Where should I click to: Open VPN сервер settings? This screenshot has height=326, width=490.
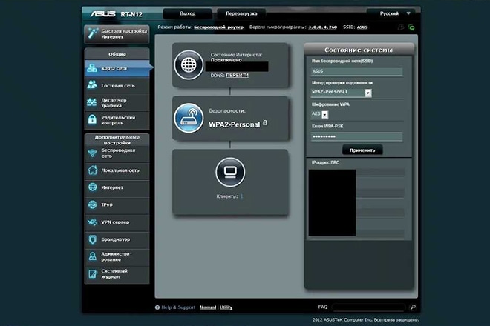point(117,222)
